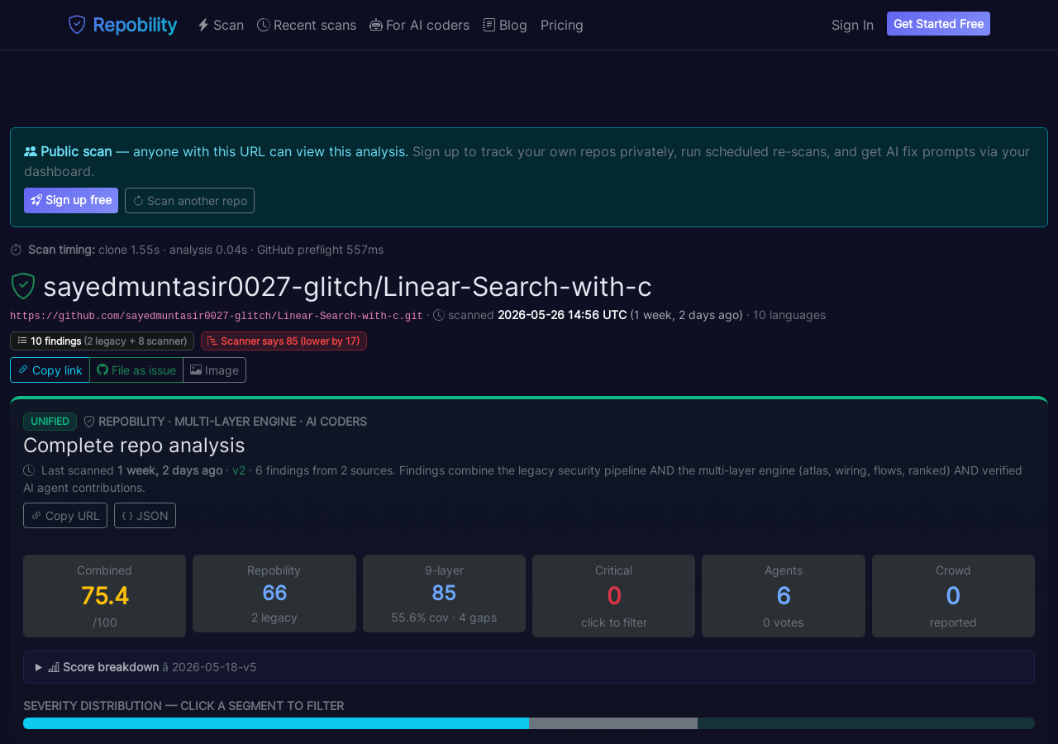Click the clock icon before scanned date

click(x=439, y=315)
